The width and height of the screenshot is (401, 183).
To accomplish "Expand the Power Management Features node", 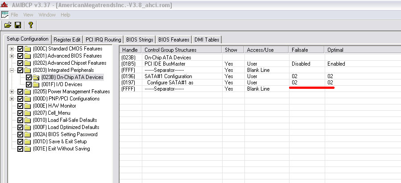I will click(12, 91).
